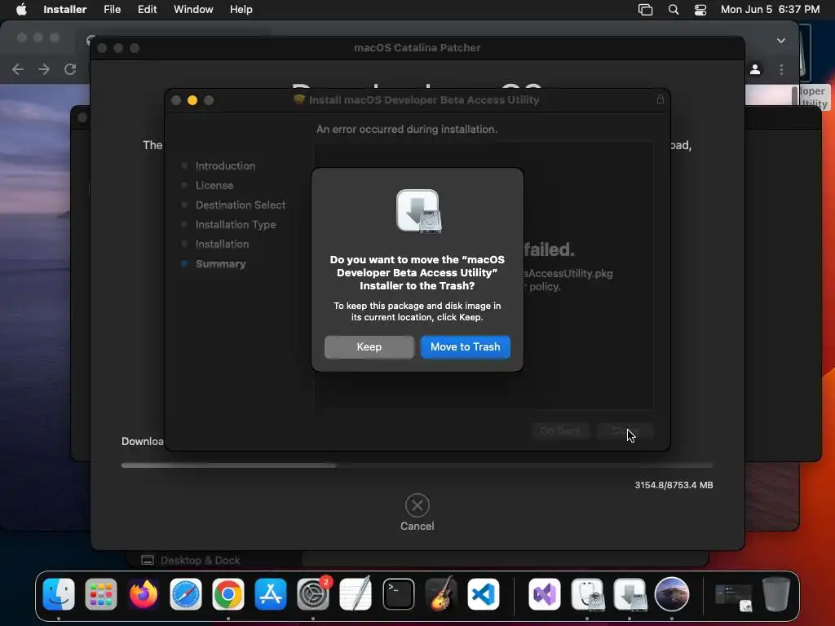Open Spotlight search from the menu bar

pyautogui.click(x=673, y=10)
